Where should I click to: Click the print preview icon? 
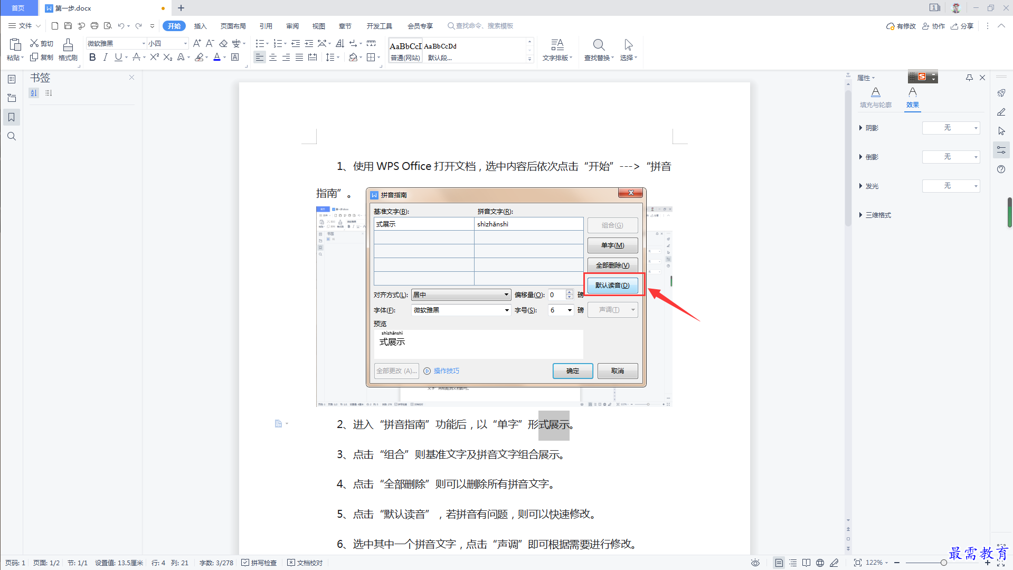point(108,26)
